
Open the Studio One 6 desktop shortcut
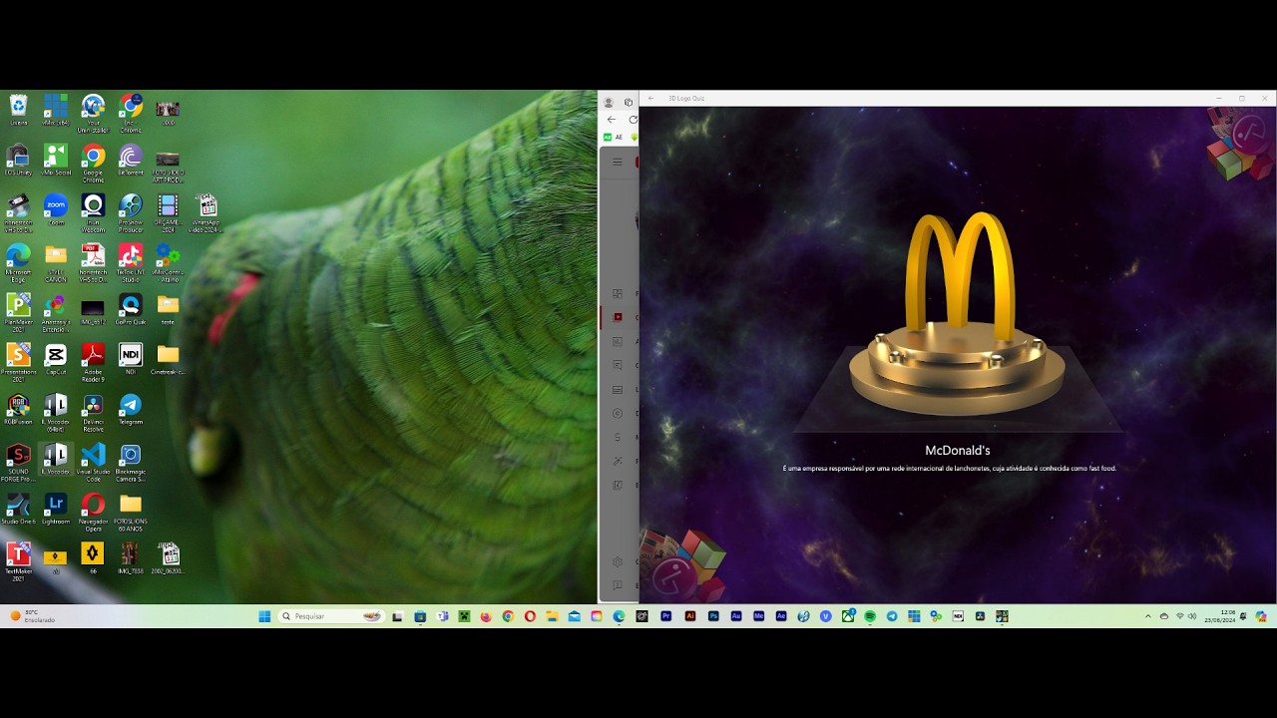click(18, 510)
